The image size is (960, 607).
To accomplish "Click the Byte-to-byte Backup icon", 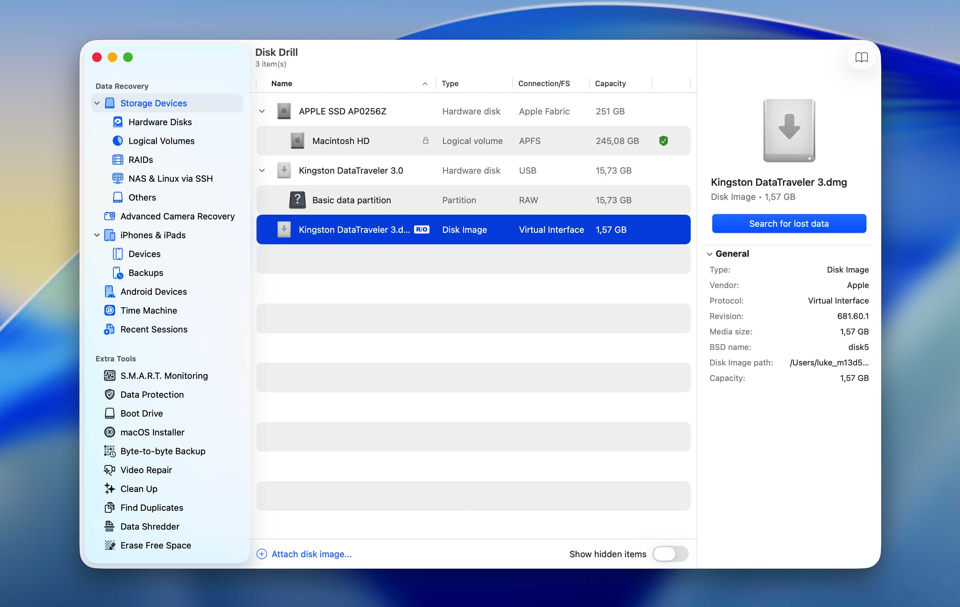I will (x=110, y=451).
